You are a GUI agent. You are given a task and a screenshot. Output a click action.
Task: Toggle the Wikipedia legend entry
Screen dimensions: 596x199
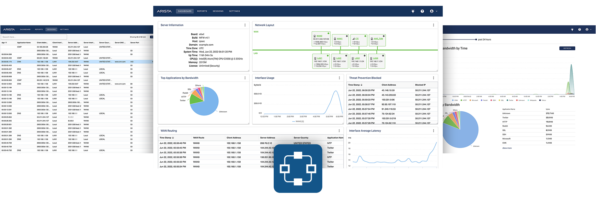532,100
